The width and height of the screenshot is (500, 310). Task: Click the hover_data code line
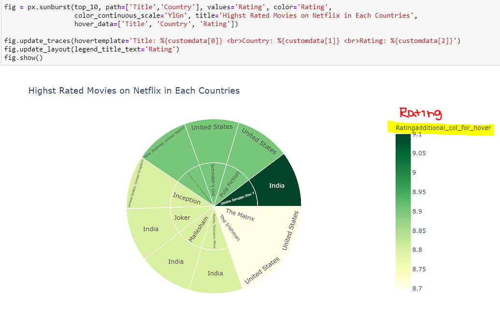tap(156, 24)
